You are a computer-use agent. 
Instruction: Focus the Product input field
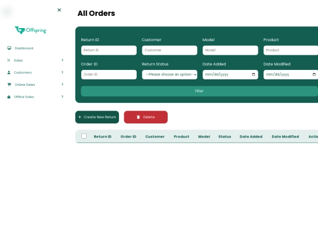291,50
